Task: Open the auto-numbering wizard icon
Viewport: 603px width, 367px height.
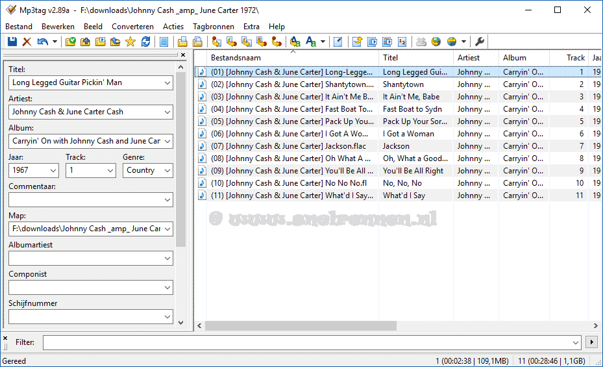Action: [402, 42]
